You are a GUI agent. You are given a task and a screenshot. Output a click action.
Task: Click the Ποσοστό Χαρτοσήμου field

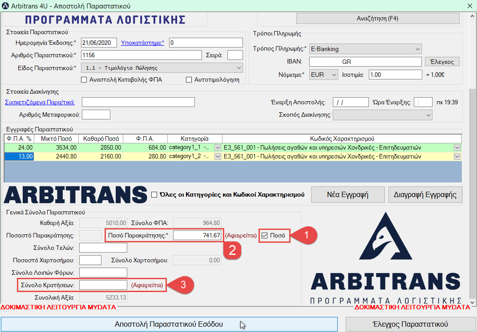click(90, 261)
